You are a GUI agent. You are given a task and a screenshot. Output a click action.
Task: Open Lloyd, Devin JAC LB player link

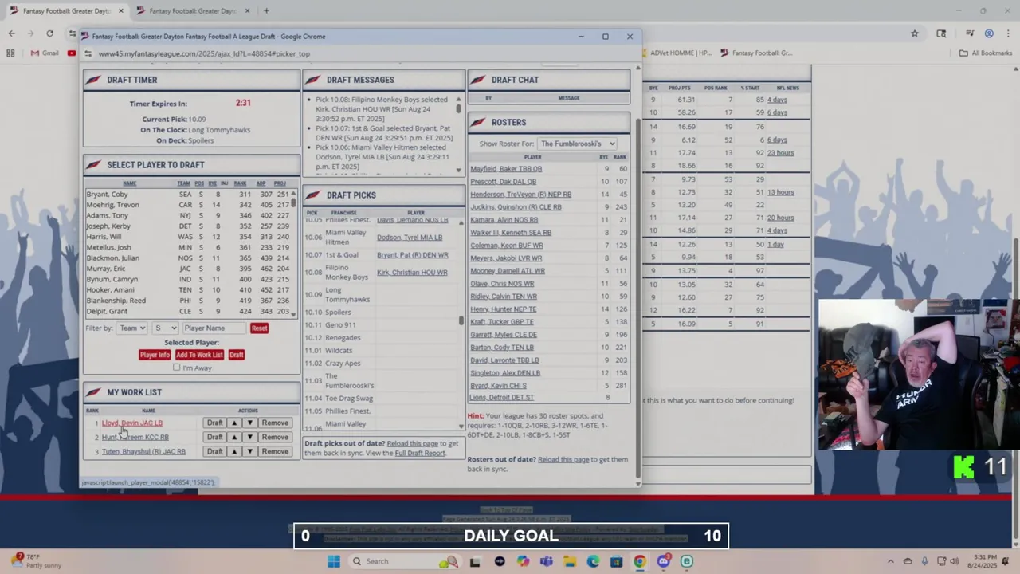pos(131,423)
